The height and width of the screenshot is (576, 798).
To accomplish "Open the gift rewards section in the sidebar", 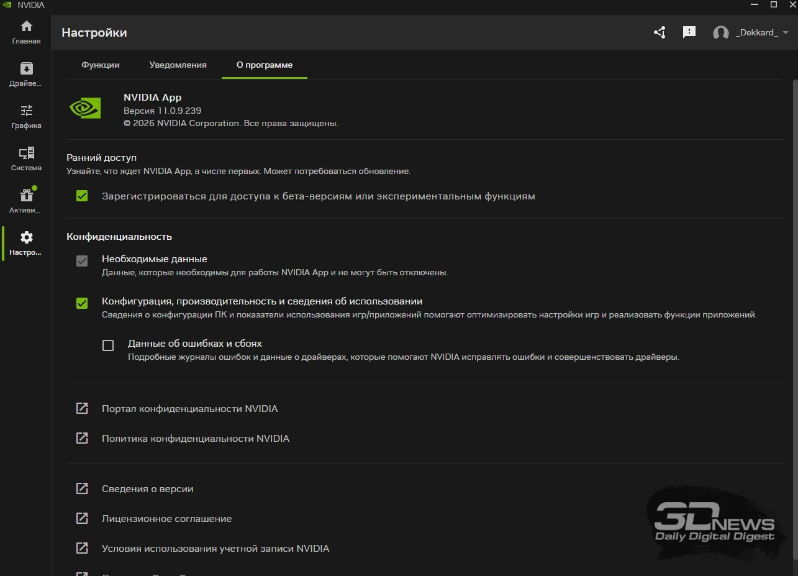I will coord(26,202).
